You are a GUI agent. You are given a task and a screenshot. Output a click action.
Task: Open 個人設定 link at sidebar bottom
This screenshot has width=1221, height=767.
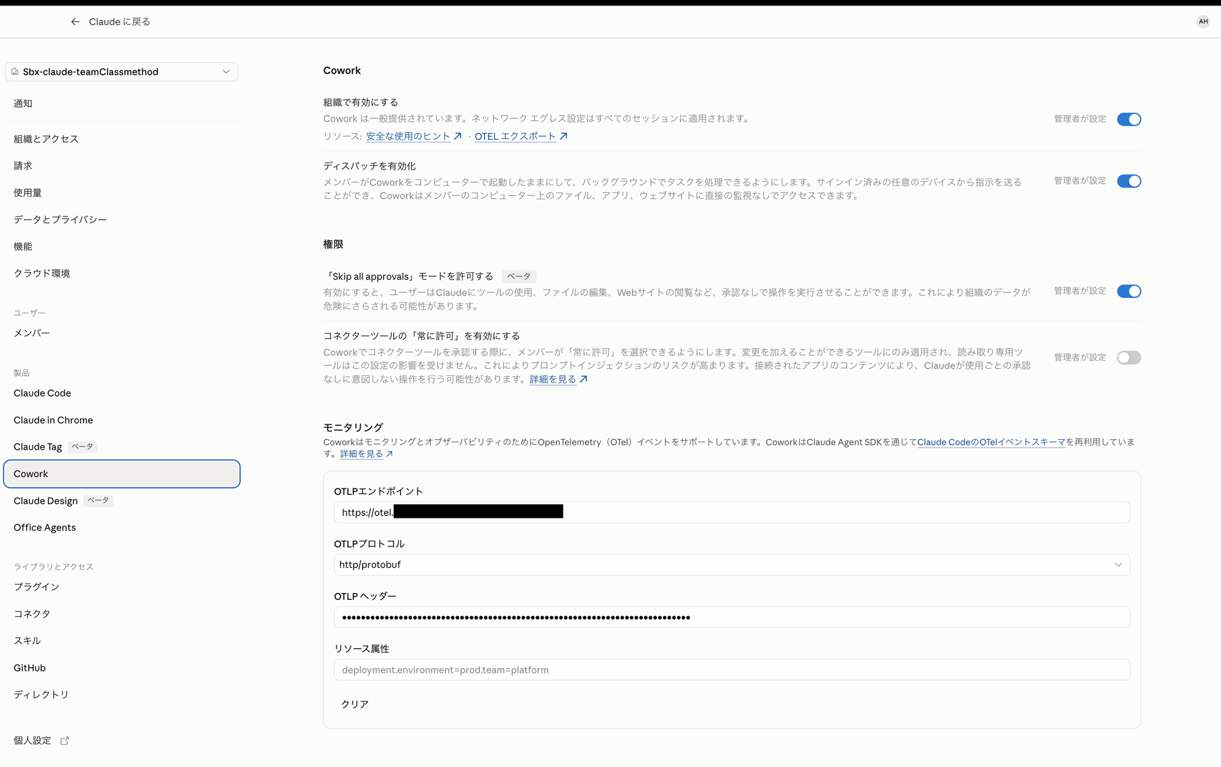pos(32,741)
